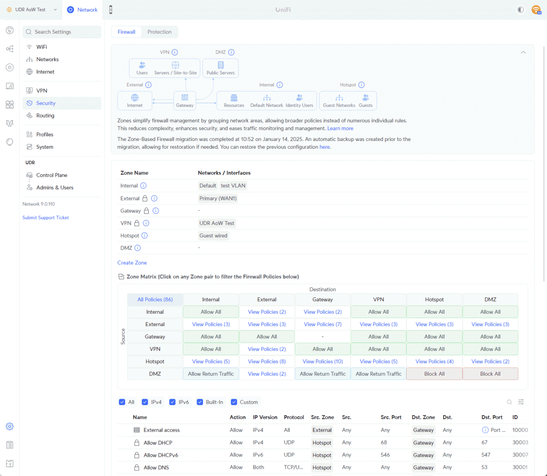Viewport: 547px width, 476px height.
Task: Click the Gateway icon in zone diagram
Action: coord(185,98)
